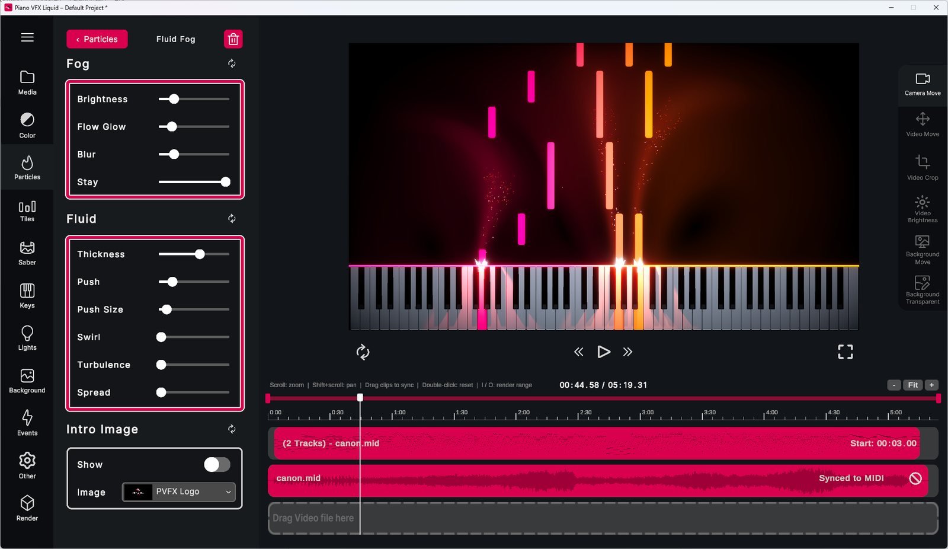Toggle the Intro Image Show switch
Image resolution: width=948 pixels, height=549 pixels.
(x=217, y=465)
